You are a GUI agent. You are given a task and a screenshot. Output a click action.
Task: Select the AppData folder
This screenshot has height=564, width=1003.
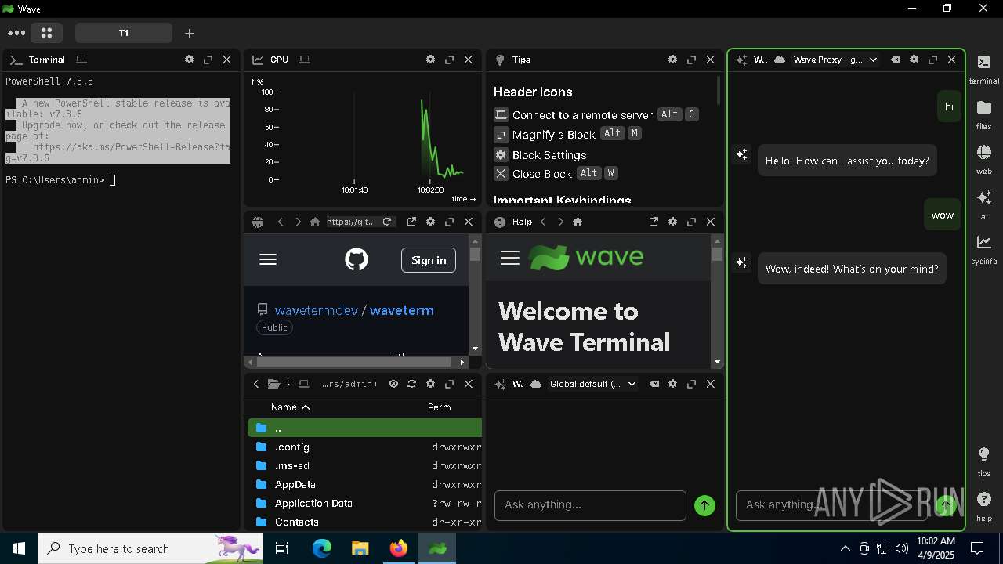(x=364, y=484)
